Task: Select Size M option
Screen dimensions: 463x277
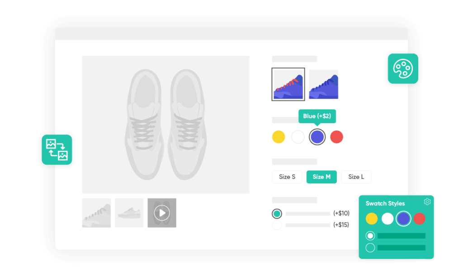Action: pos(321,177)
